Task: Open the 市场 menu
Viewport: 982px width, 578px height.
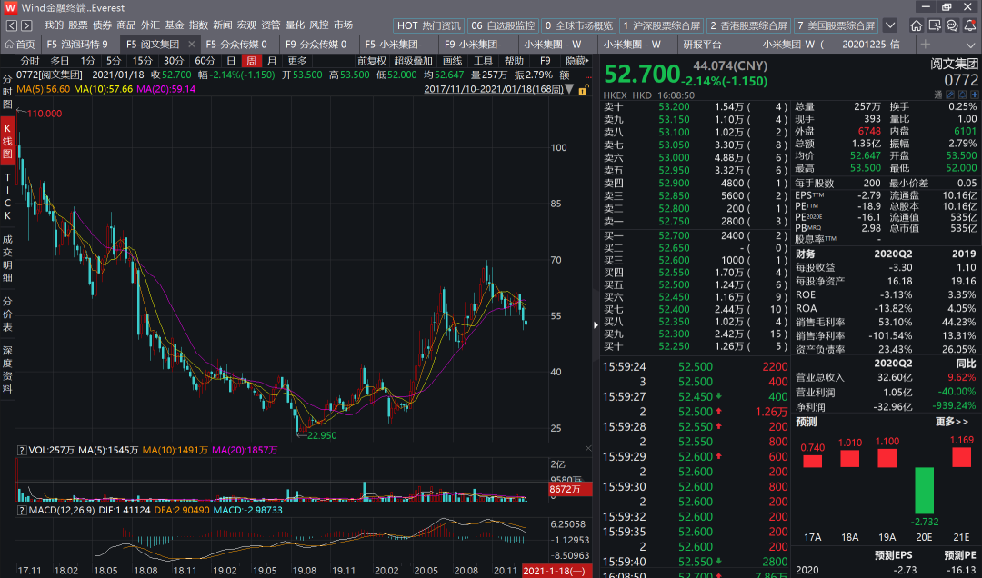Action: click(343, 25)
